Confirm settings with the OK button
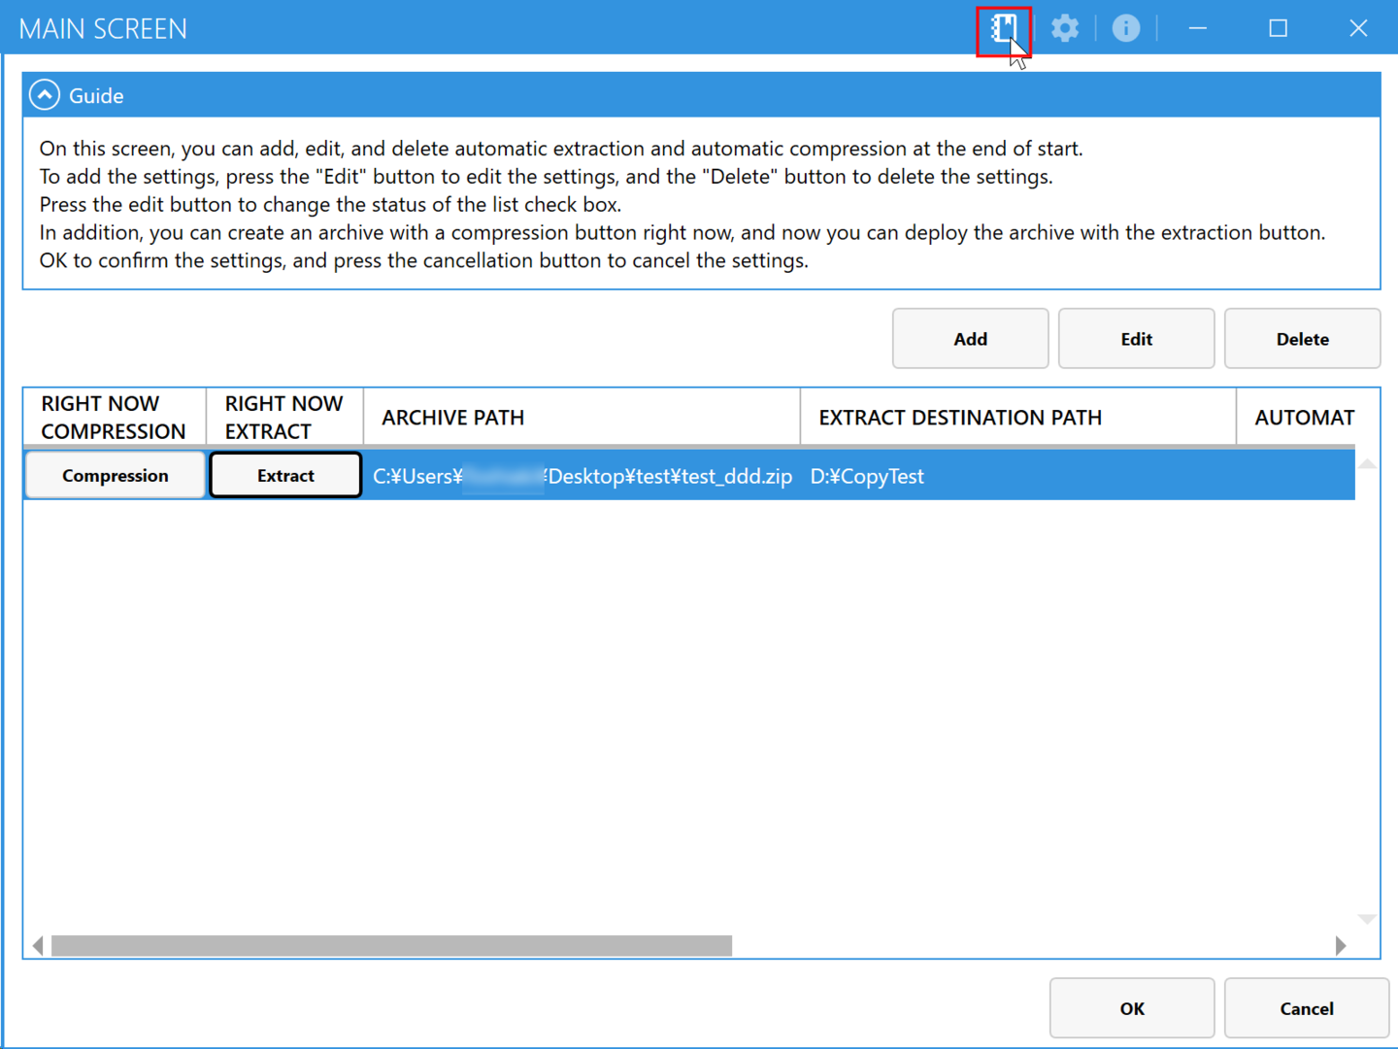This screenshot has height=1049, width=1398. point(1131,1008)
